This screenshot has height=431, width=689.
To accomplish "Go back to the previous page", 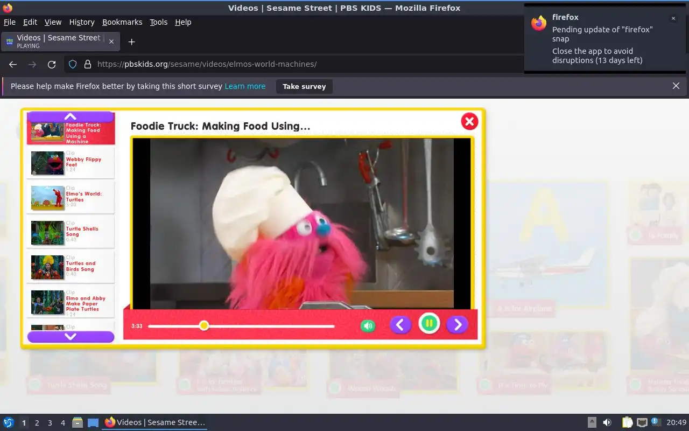I will (13, 64).
